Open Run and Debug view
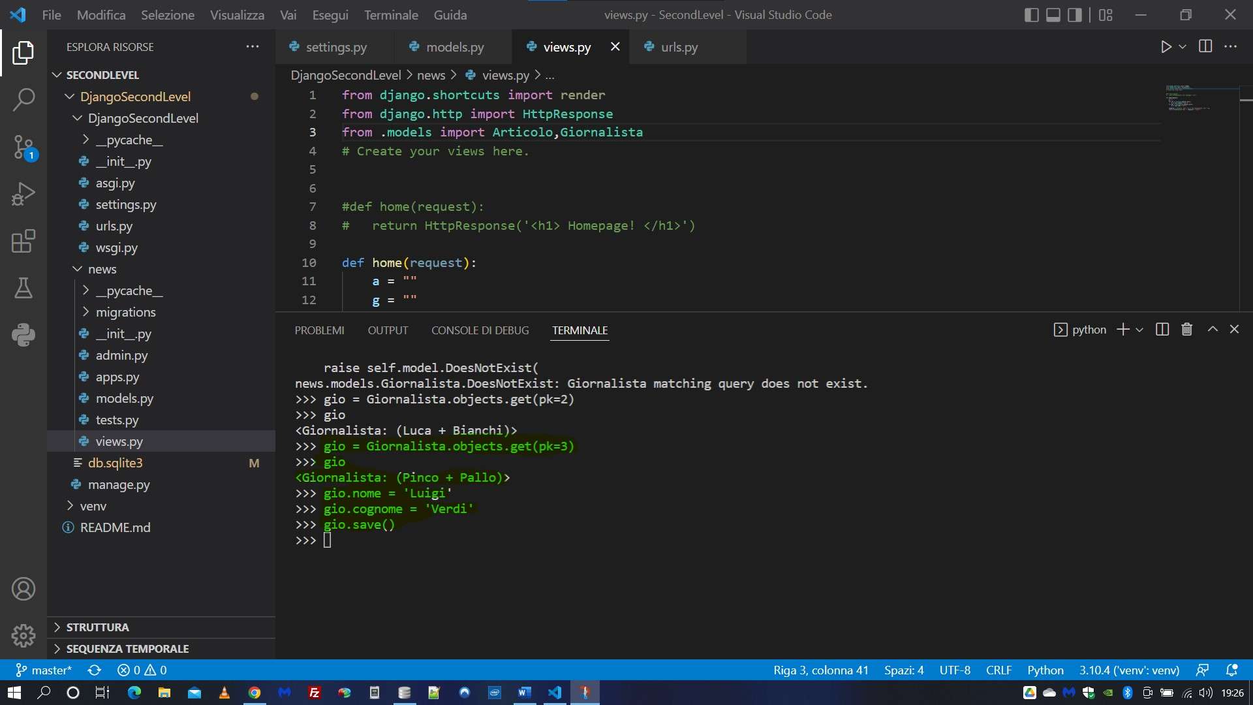 pyautogui.click(x=23, y=194)
